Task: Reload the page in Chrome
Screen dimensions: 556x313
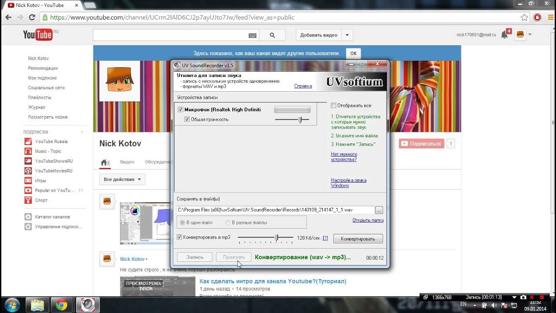Action: pyautogui.click(x=32, y=17)
